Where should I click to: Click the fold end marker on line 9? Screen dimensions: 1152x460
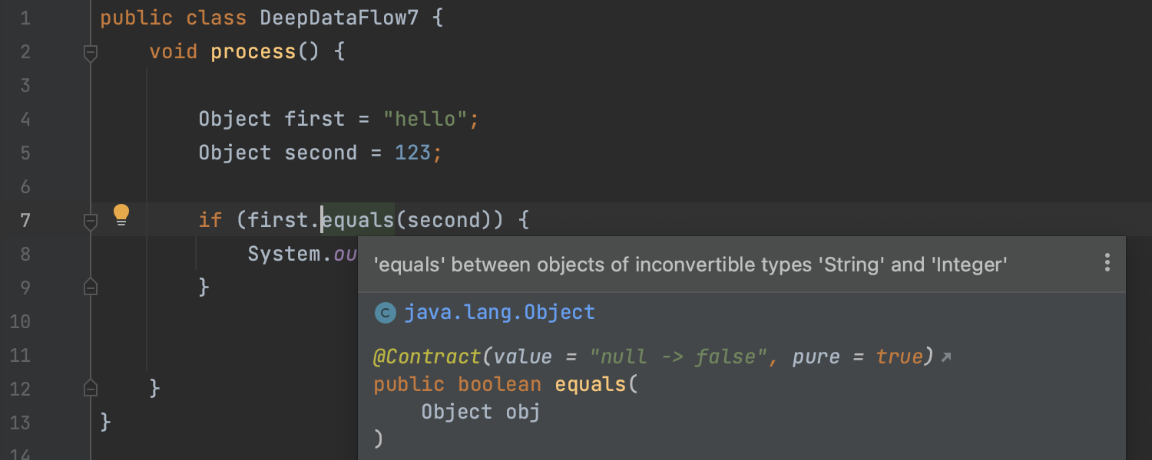click(91, 287)
